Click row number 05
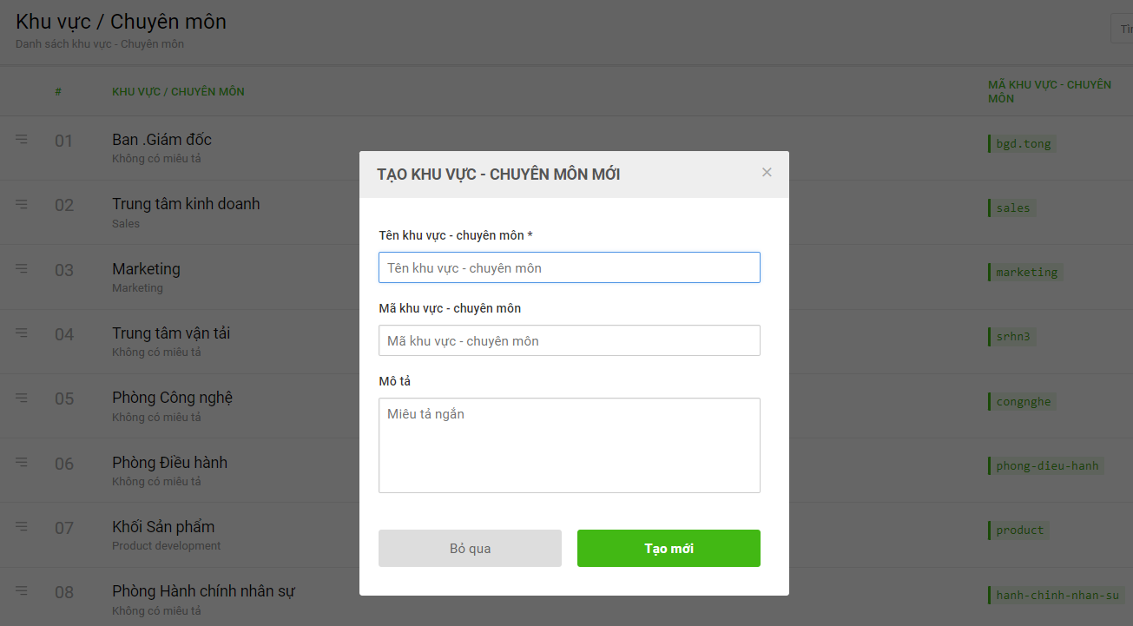 click(64, 399)
